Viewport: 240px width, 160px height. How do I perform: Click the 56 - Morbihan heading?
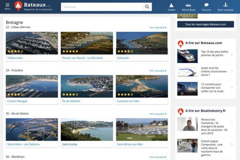[15, 157]
